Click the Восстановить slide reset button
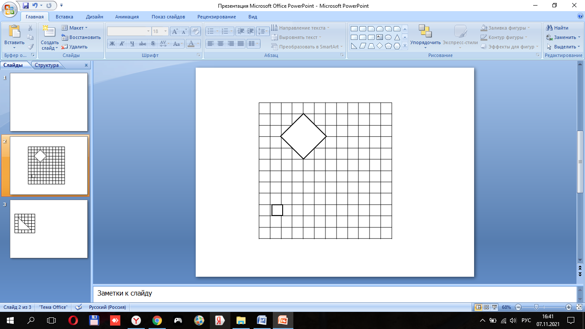 (81, 37)
